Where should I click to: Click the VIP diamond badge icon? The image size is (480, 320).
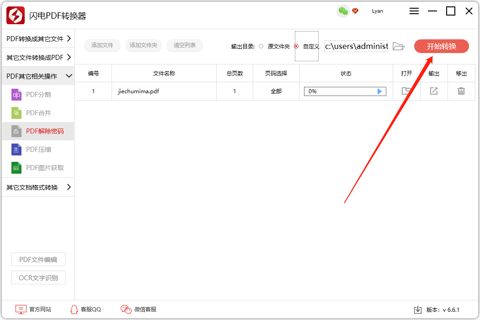coord(355,11)
